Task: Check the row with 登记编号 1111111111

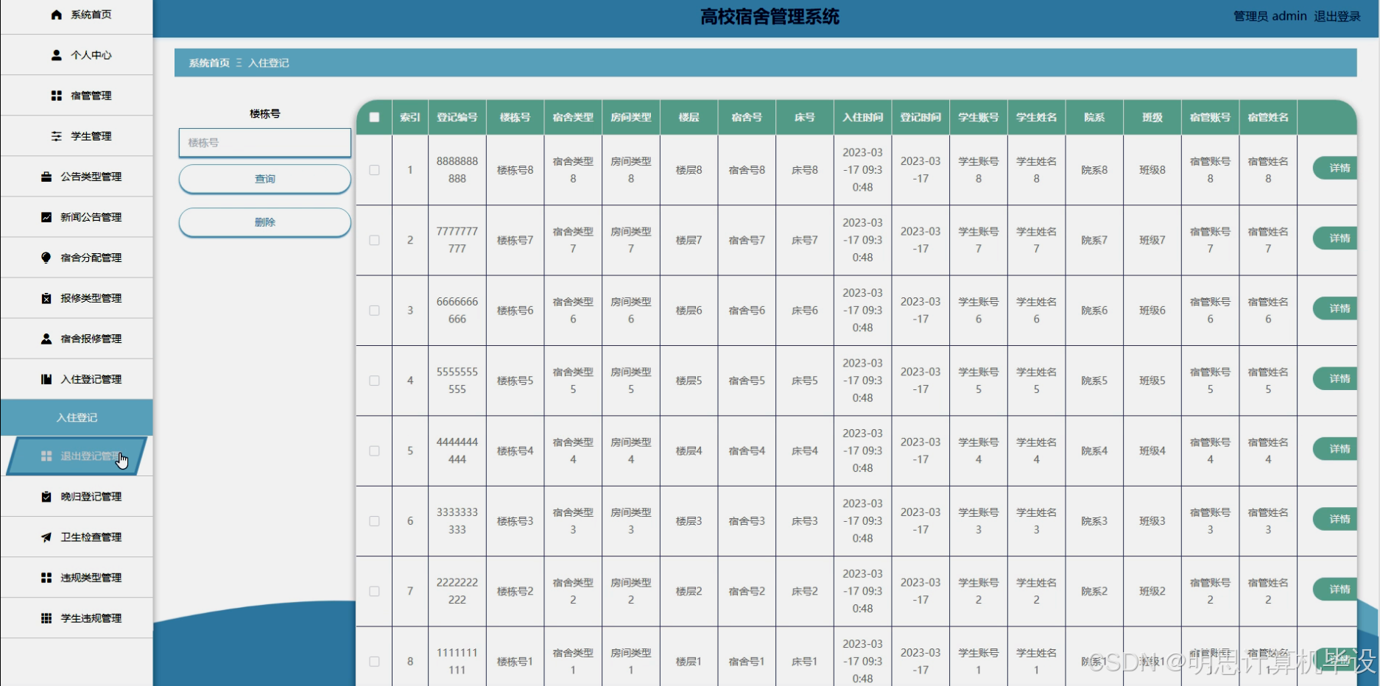Action: coord(374,662)
